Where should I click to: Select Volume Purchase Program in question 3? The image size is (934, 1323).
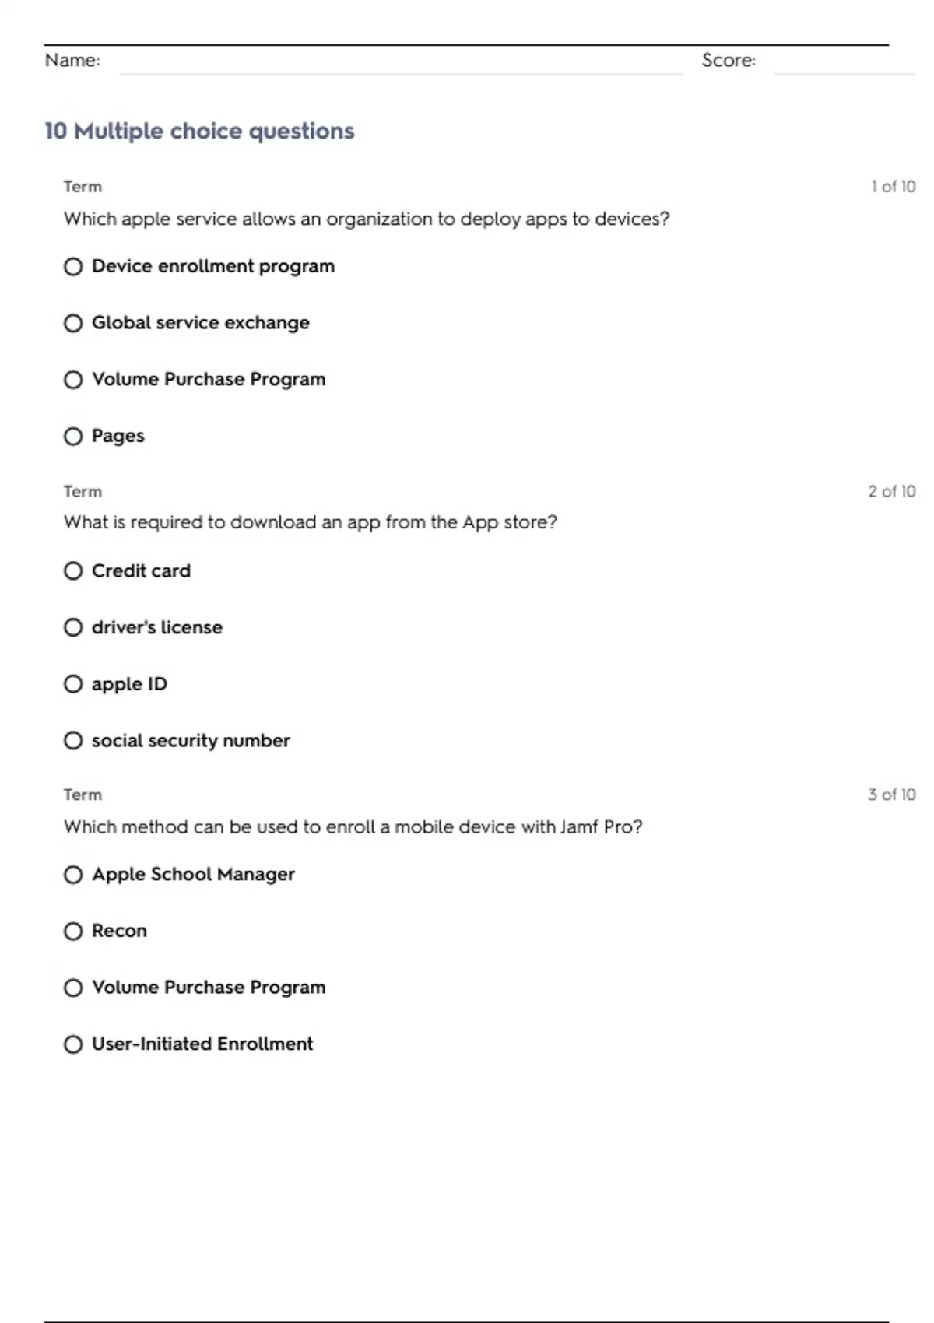pos(73,988)
